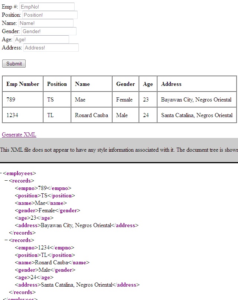The width and height of the screenshot is (238, 300).
Task: Focus the Position input field
Action: (50, 15)
